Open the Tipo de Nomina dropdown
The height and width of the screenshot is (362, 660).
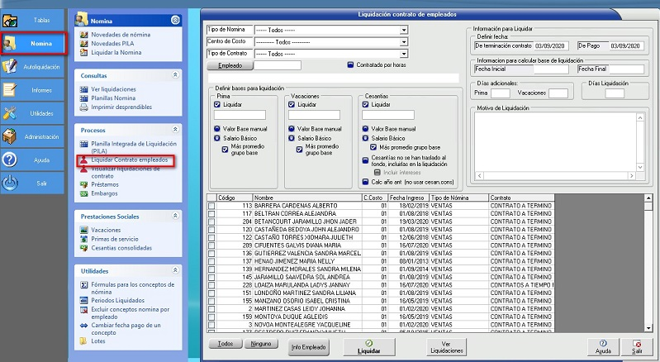[404, 30]
